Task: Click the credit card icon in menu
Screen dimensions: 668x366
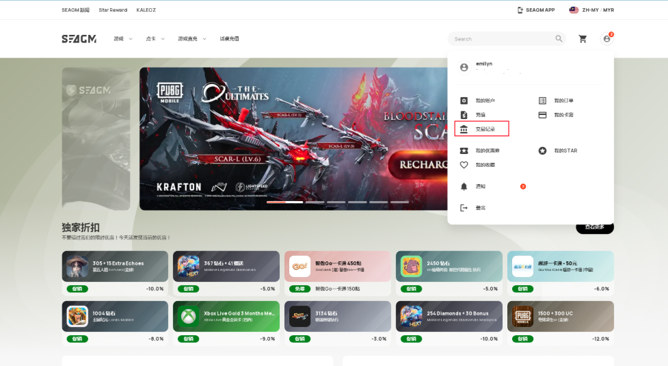Action: (x=543, y=115)
